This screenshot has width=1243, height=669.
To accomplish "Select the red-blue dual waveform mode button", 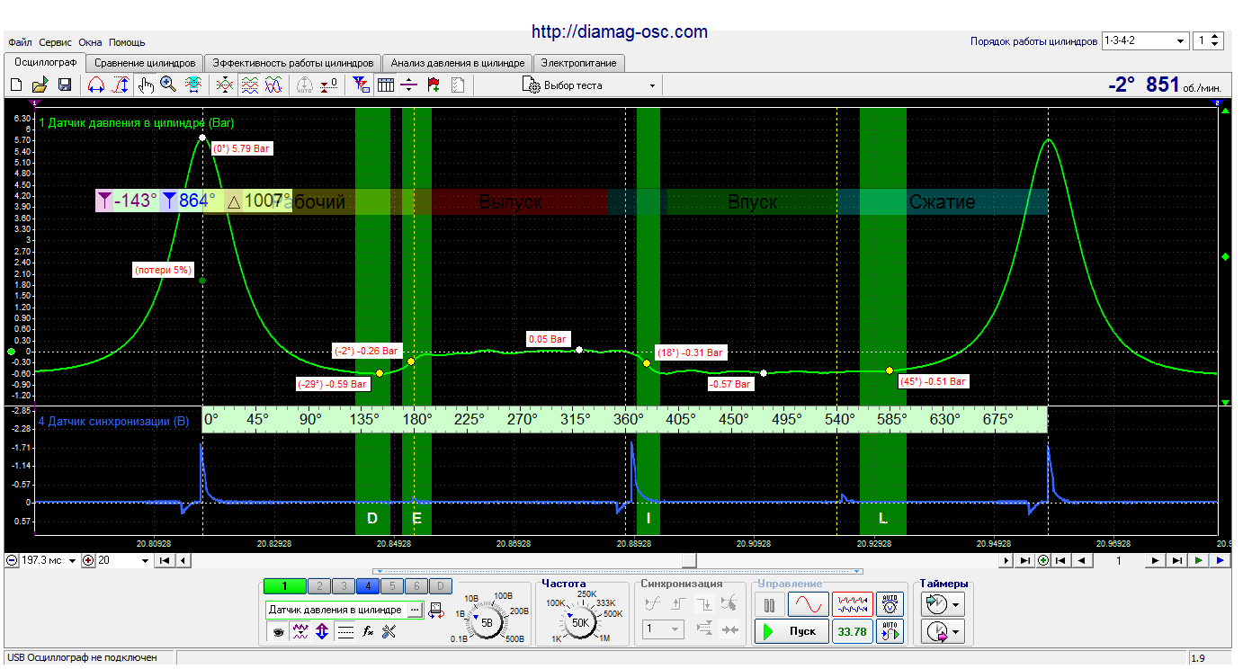I will coord(853,603).
